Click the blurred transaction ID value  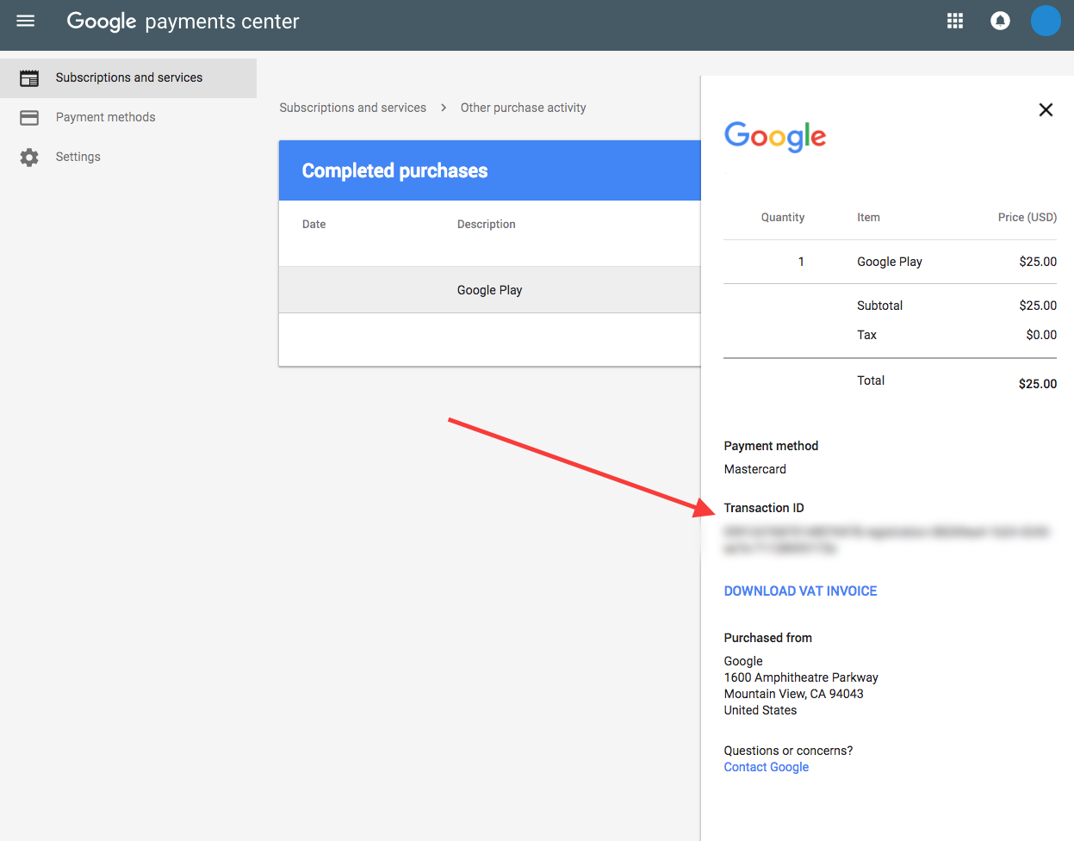[887, 540]
